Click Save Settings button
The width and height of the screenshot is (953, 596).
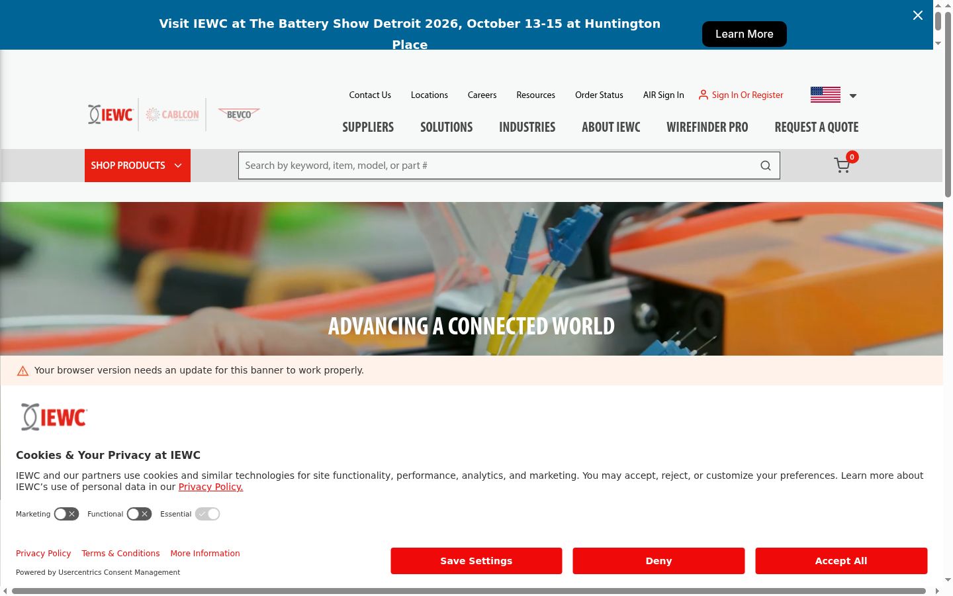coord(476,561)
